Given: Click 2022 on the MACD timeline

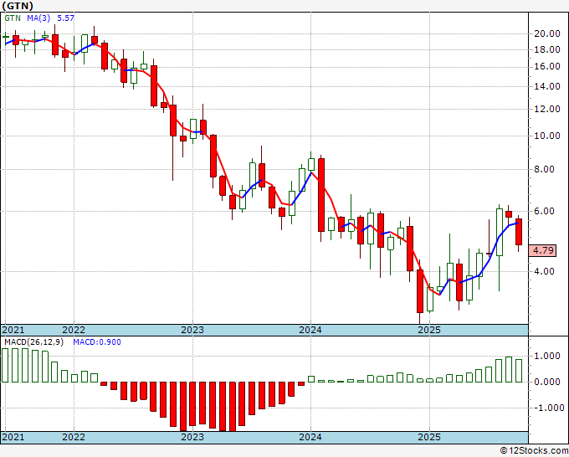Looking at the screenshot, I should tap(74, 437).
